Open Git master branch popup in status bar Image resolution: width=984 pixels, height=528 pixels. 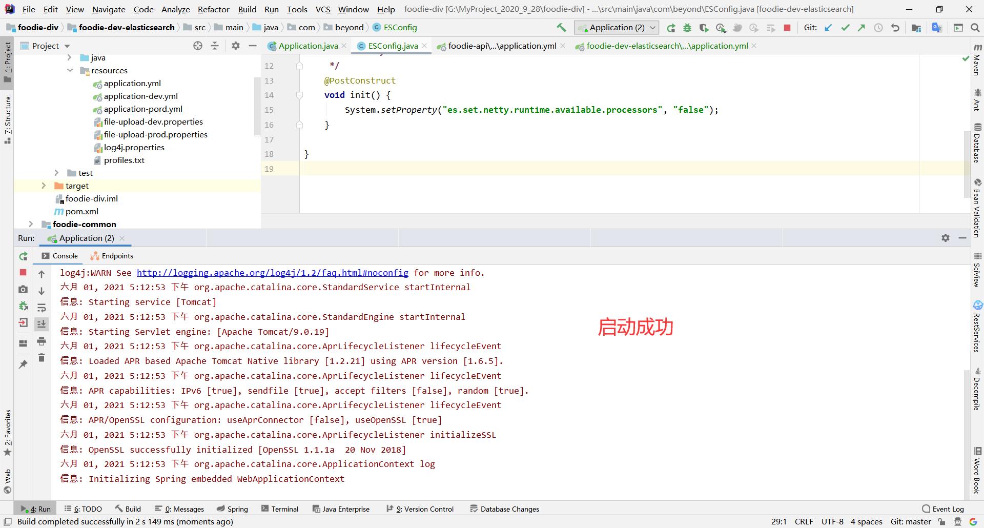pos(910,521)
